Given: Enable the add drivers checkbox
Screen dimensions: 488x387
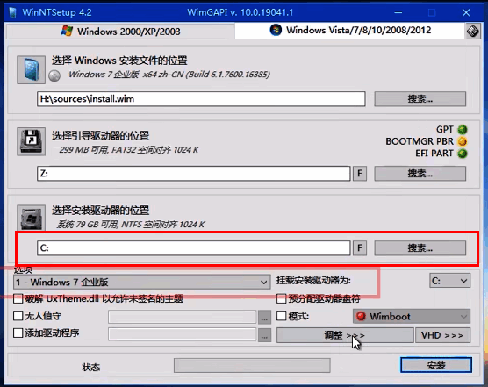Looking at the screenshot, I should (18, 333).
